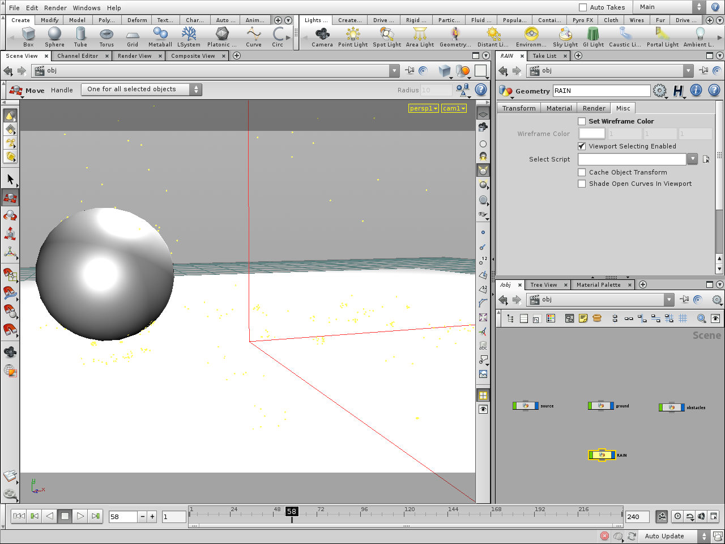
Task: Open the Windows menu
Action: click(x=86, y=8)
